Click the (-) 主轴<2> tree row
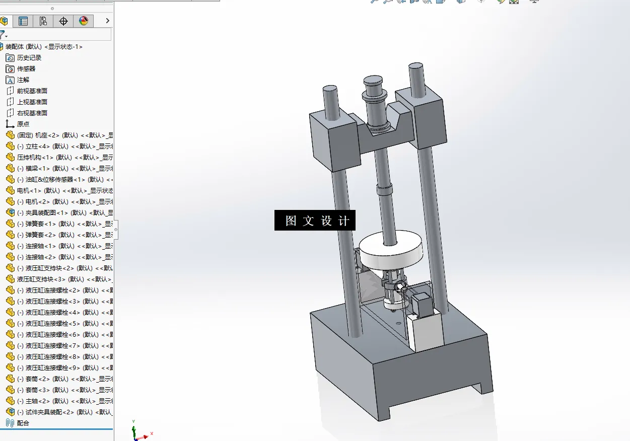The width and height of the screenshot is (630, 441). click(59, 401)
